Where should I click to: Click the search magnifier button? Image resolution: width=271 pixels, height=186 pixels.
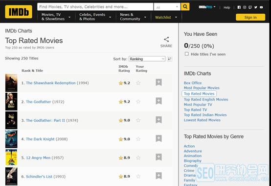185,7
